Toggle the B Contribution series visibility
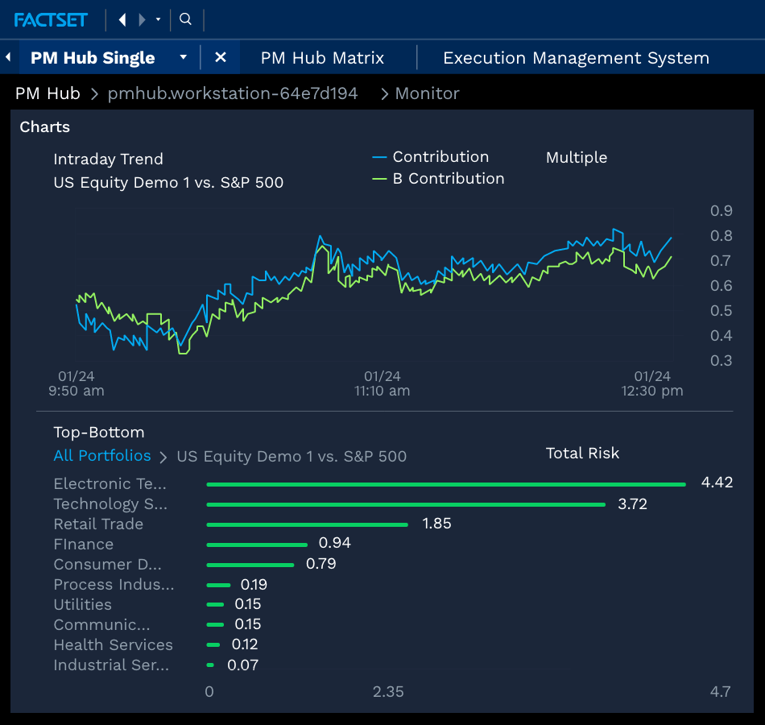This screenshot has height=725, width=765. pyautogui.click(x=449, y=178)
